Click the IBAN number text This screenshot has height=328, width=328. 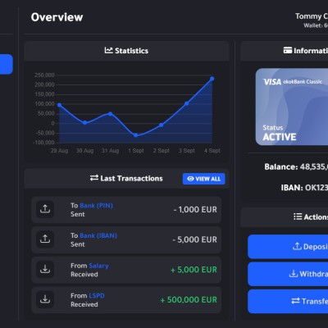317,188
